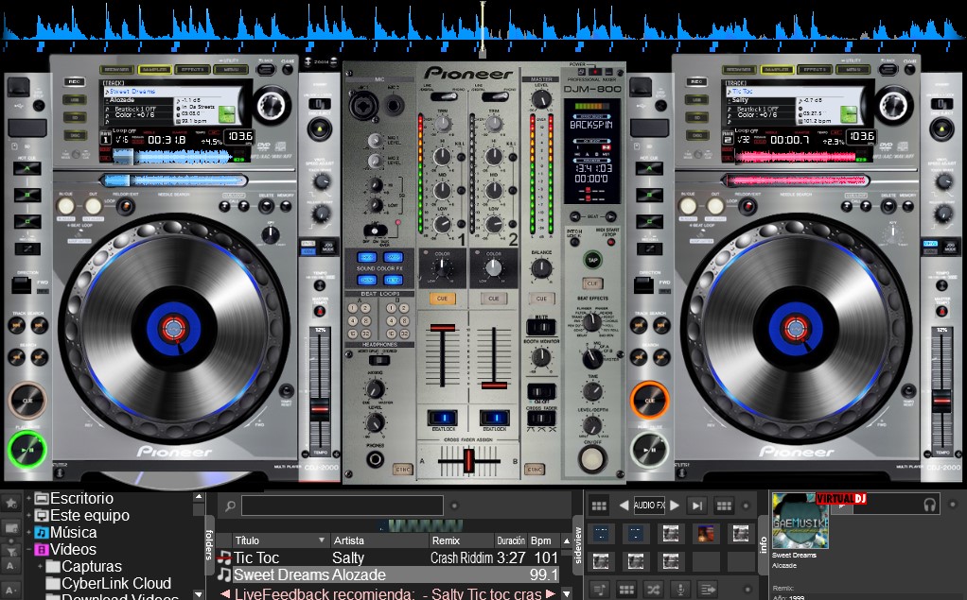This screenshot has width=967, height=600.
Task: Enable channel 1 CUE on mixer
Action: [442, 299]
